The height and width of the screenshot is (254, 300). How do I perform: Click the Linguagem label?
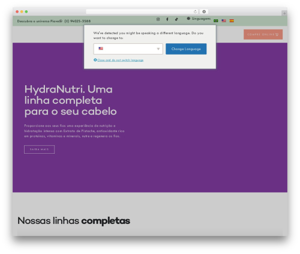tap(201, 19)
